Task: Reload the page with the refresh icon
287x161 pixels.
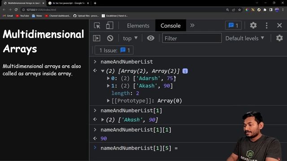Action: [x=16, y=10]
